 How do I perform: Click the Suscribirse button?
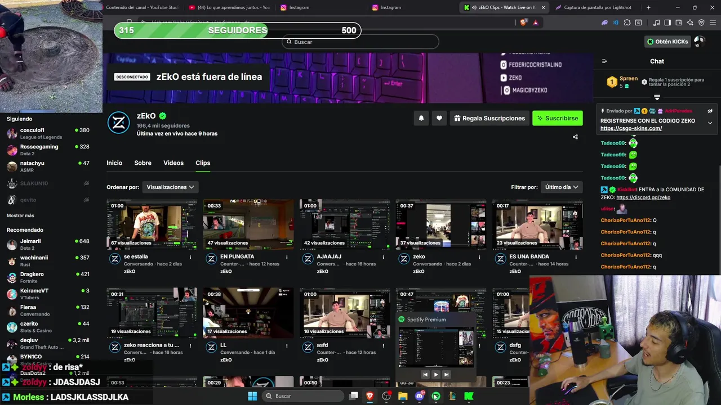pos(558,118)
